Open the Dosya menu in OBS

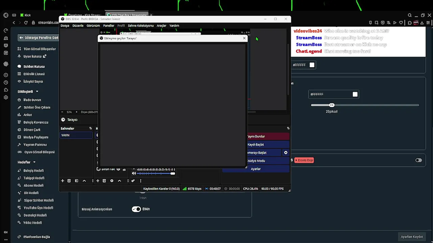coord(65,26)
